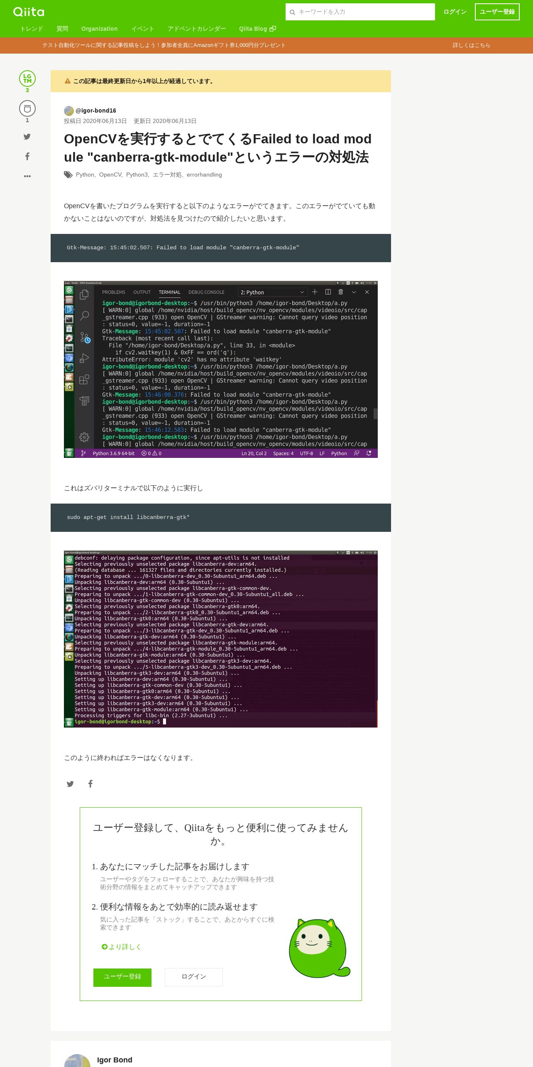Click the article outdated warning notice
The width and height of the screenshot is (533, 1067).
[x=221, y=81]
